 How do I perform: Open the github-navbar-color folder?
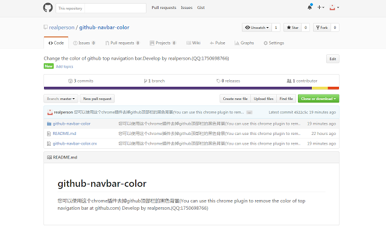click(72, 124)
